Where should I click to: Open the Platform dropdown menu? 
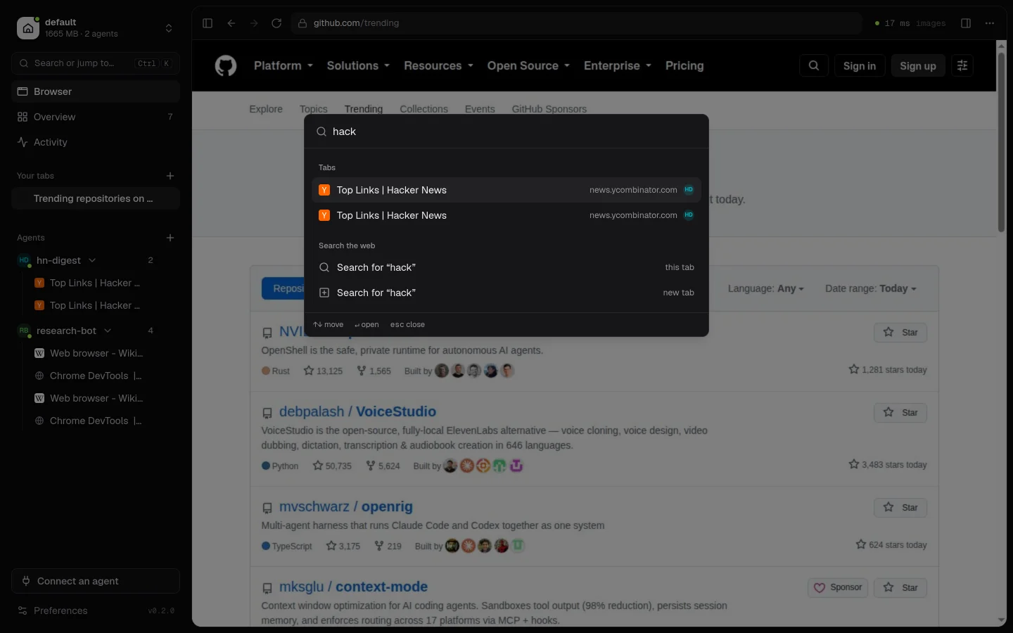283,65
